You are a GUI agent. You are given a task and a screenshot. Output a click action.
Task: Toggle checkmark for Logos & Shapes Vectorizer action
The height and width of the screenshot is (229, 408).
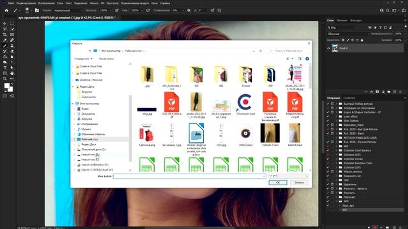(328, 112)
